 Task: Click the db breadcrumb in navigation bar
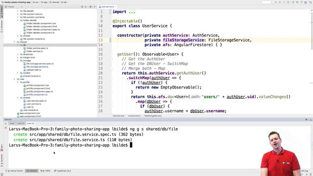pyautogui.click(x=64, y=2)
